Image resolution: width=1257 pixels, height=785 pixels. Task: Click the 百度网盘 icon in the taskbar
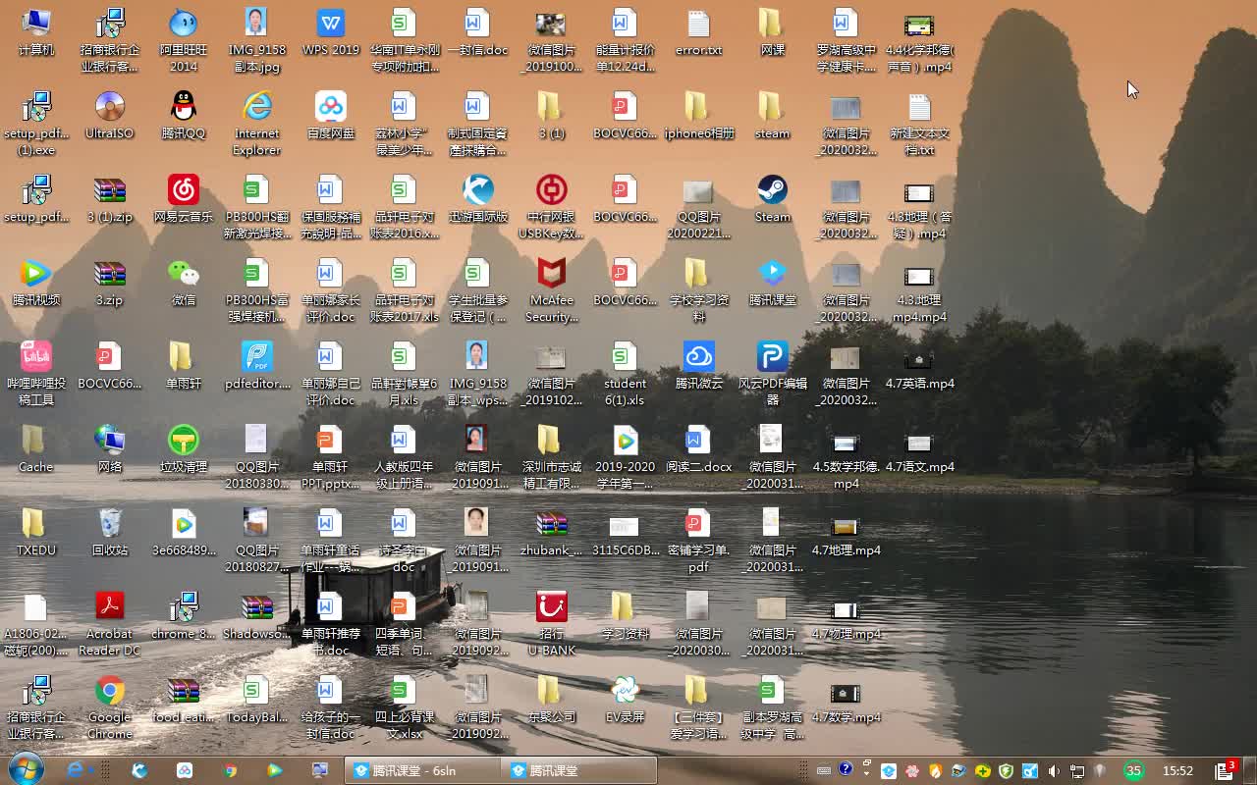coord(185,770)
